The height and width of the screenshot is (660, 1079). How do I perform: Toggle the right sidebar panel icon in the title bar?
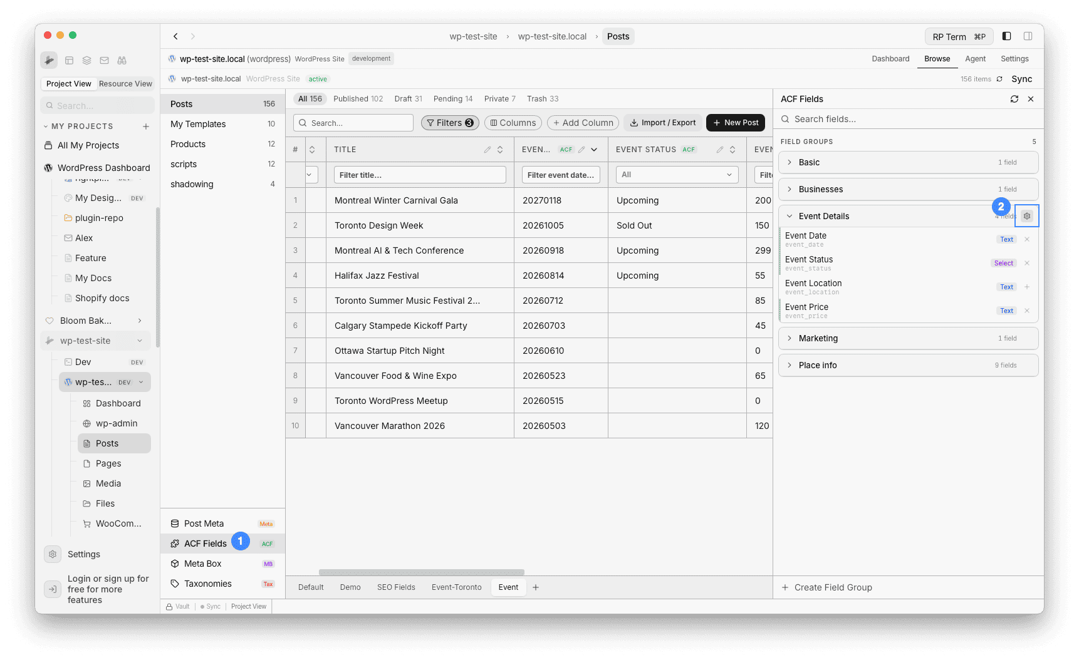point(1028,36)
